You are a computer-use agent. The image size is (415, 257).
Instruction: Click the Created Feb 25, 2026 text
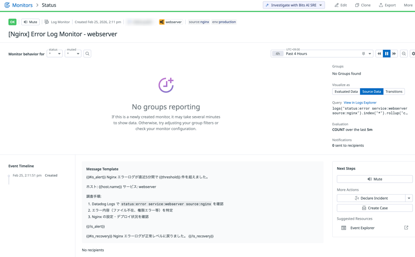pyautogui.click(x=98, y=22)
